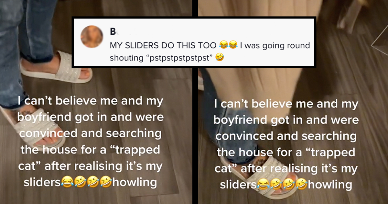388x204 pixels.
Task: Click the word "howling" in left caption
Action: click(x=135, y=183)
